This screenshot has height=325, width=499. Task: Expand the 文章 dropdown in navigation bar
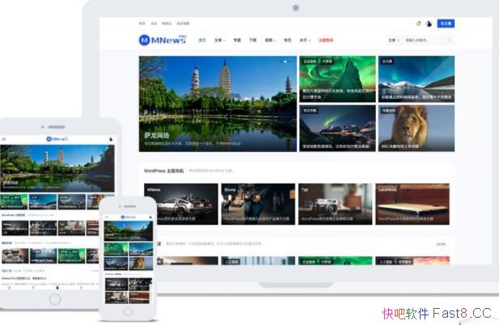[x=219, y=40]
